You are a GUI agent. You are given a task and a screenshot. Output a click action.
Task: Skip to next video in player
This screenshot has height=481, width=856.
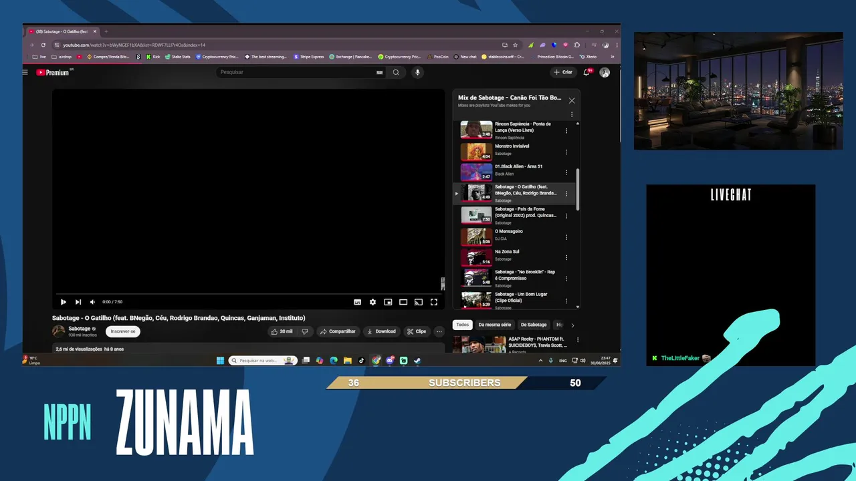point(78,302)
